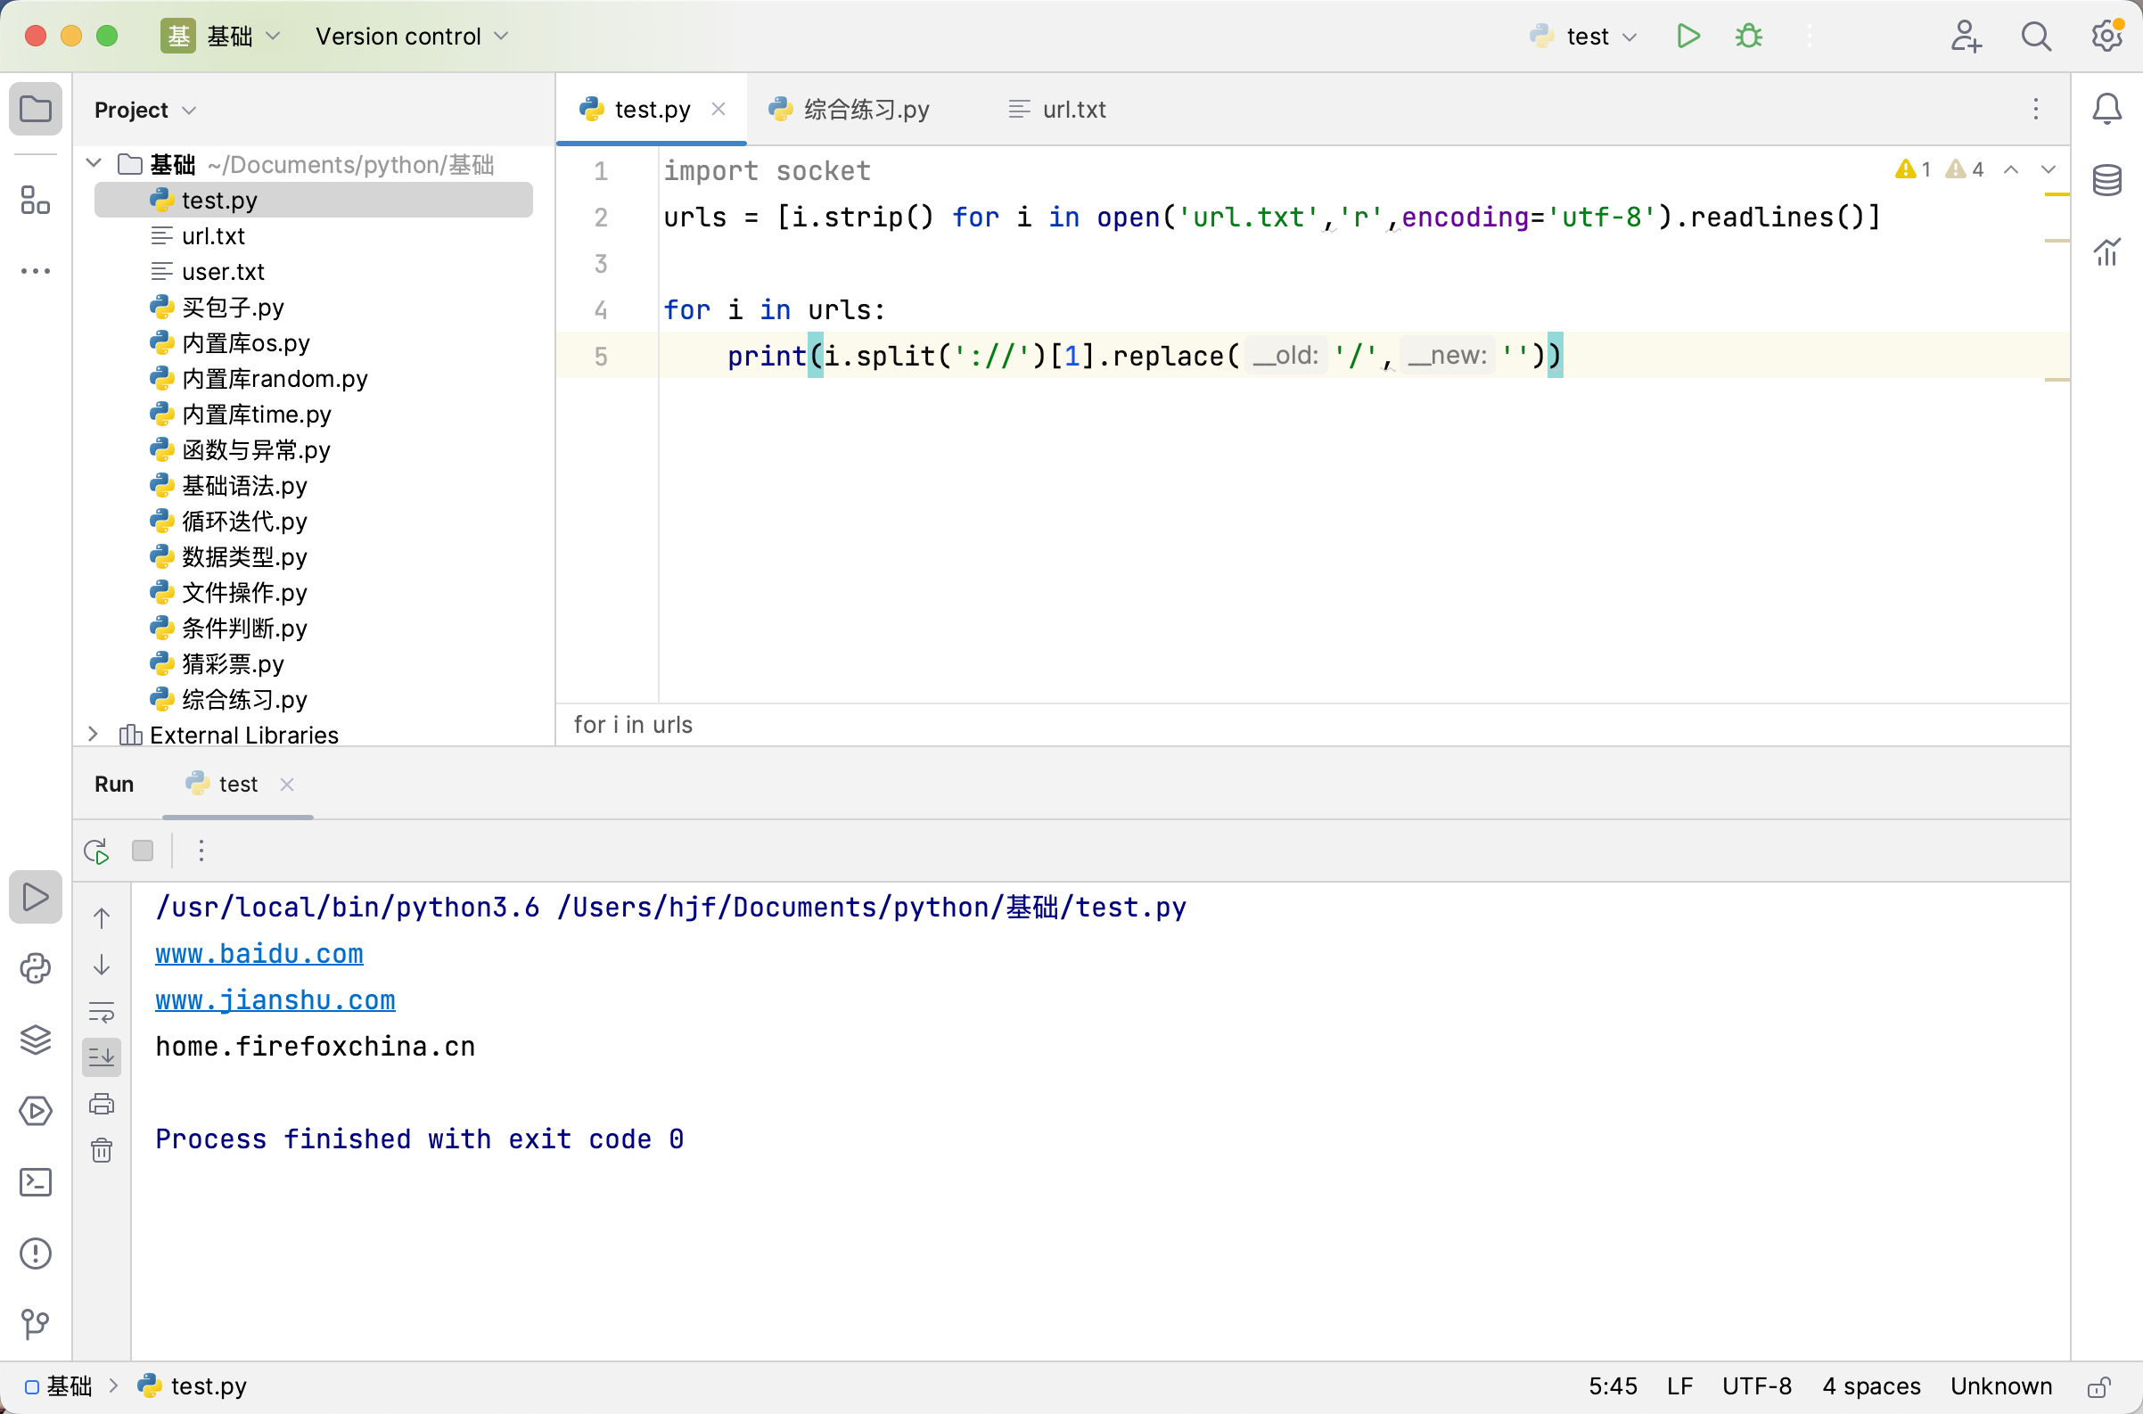This screenshot has height=1414, width=2143.
Task: Collapse the 基础 root folder
Action: tap(94, 163)
